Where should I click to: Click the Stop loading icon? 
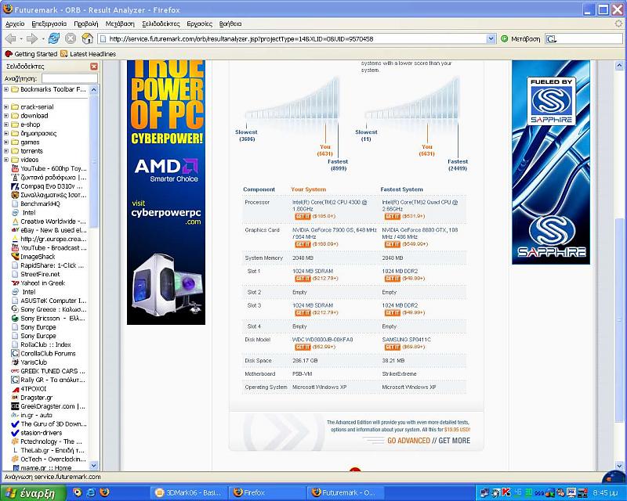click(x=71, y=39)
